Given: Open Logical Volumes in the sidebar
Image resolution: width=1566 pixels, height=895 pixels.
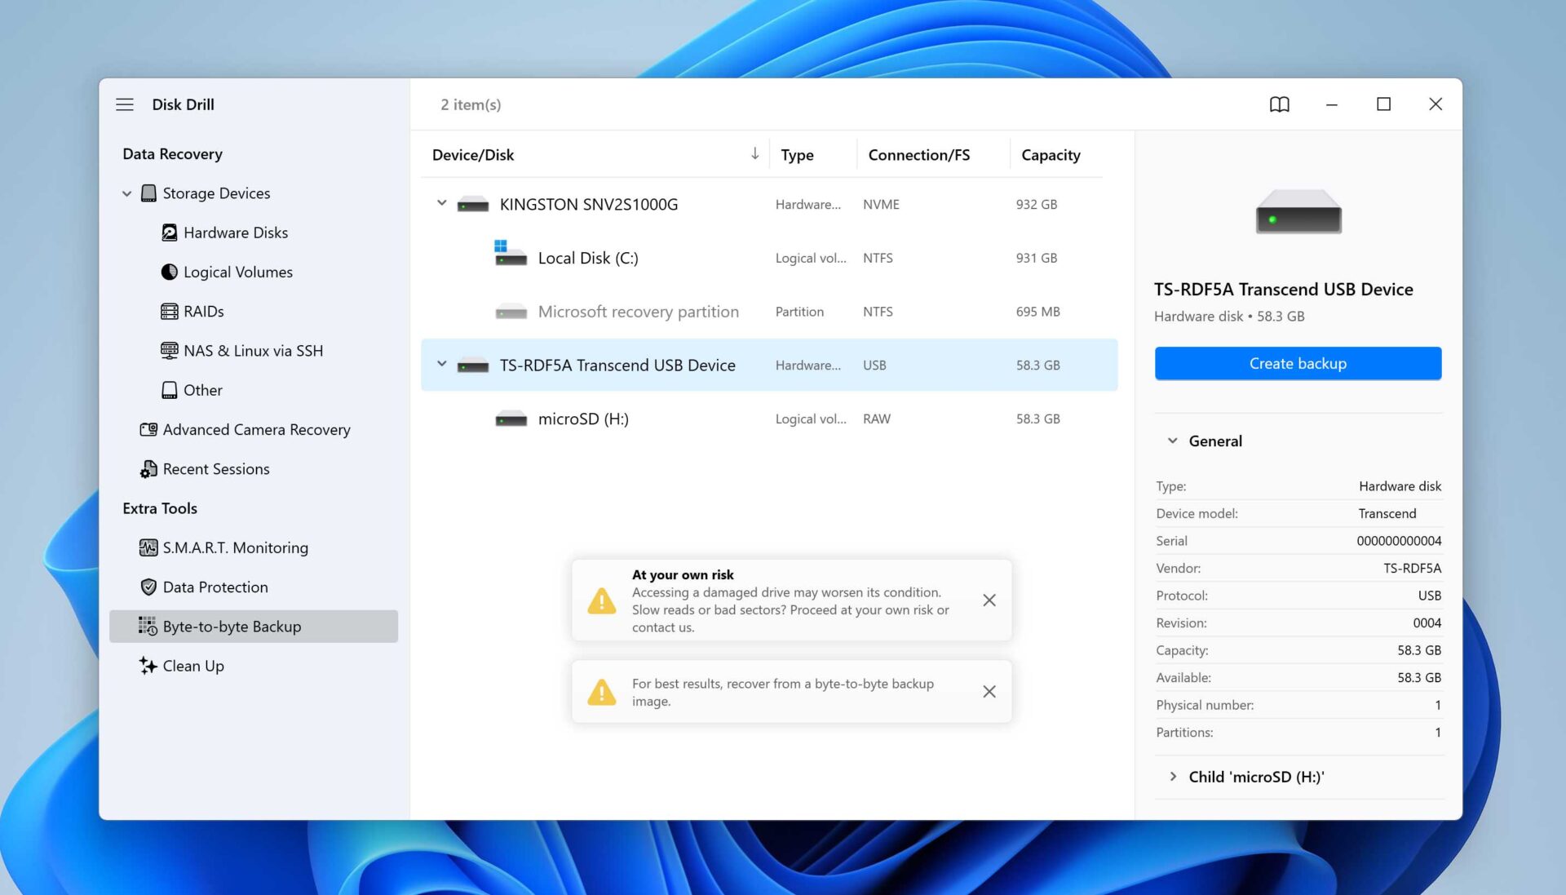Looking at the screenshot, I should click(237, 272).
